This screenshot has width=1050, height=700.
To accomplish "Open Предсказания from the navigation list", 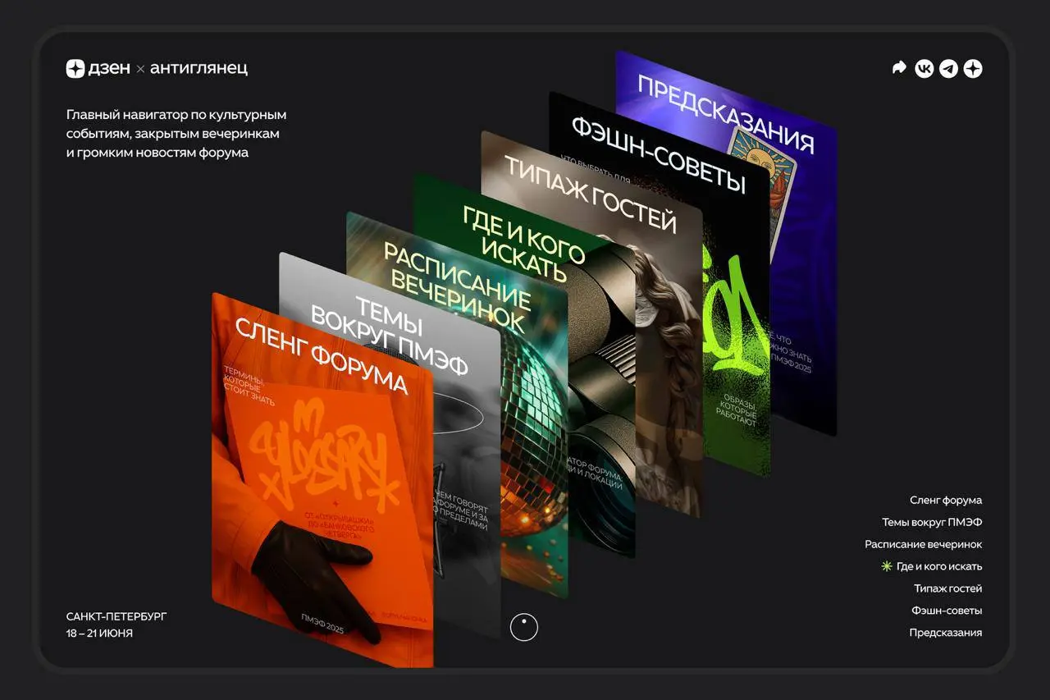I will tap(945, 633).
